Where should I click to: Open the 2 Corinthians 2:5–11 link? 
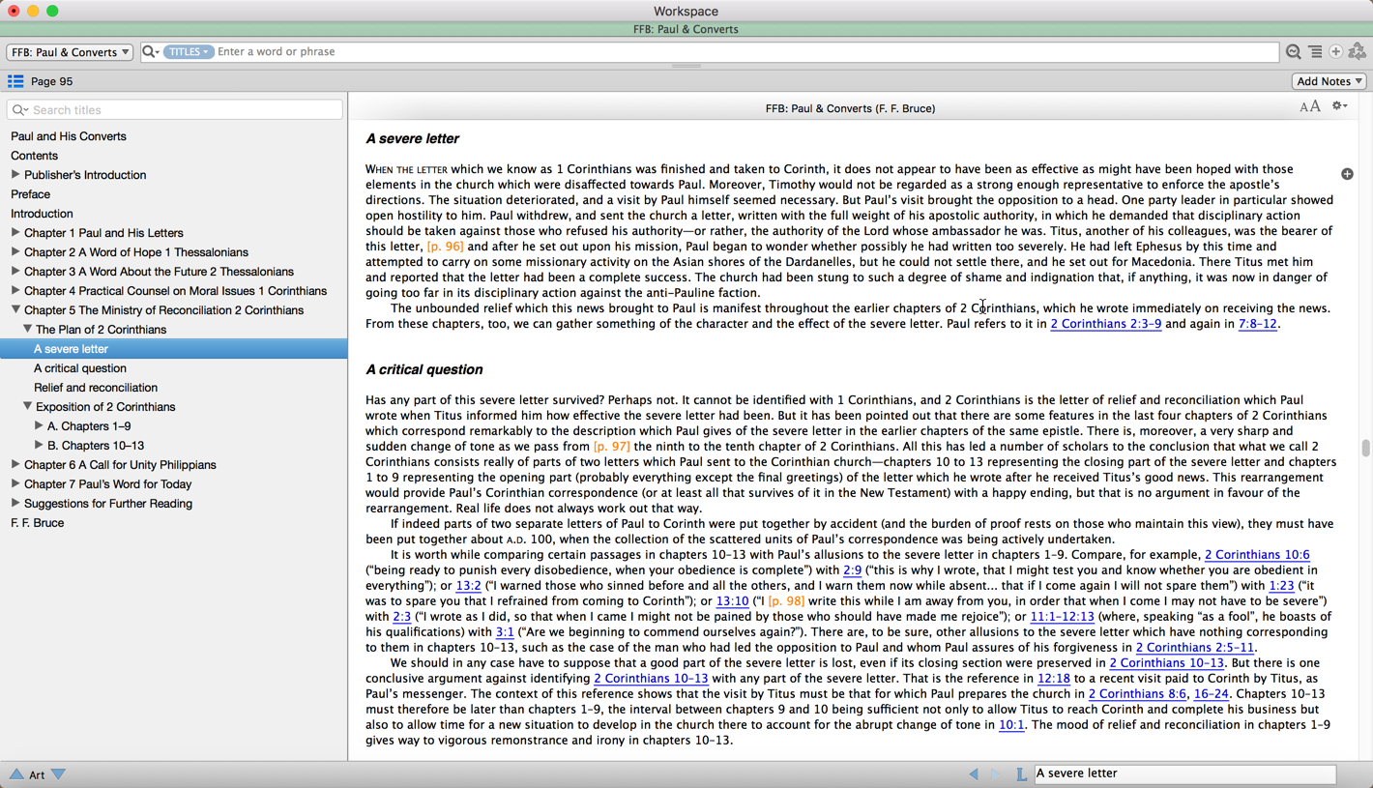pos(1195,648)
